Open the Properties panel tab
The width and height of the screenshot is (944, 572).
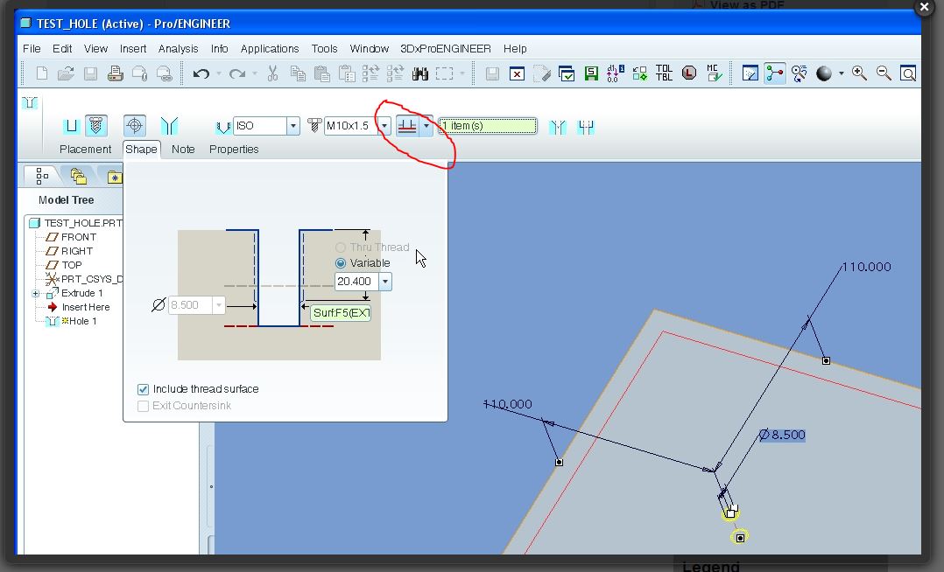click(x=234, y=150)
